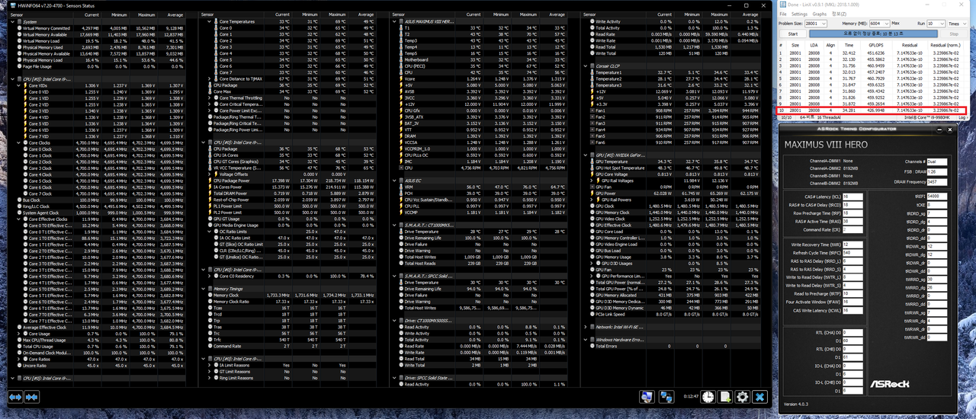This screenshot has width=976, height=419.
Task: Open the LinX Graphs menu
Action: click(x=820, y=14)
